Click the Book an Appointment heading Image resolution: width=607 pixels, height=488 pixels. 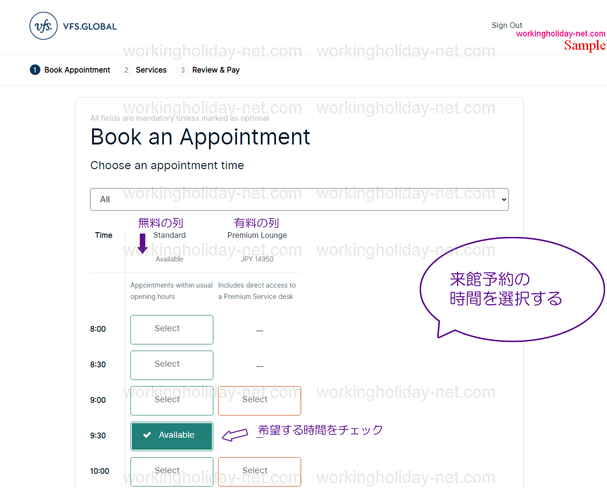pyautogui.click(x=200, y=137)
